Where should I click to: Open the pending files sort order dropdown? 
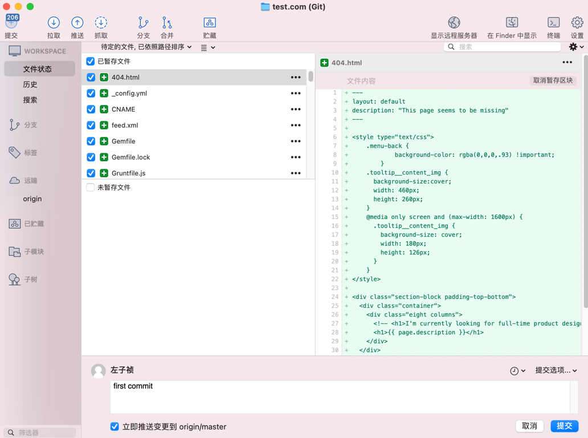[146, 47]
